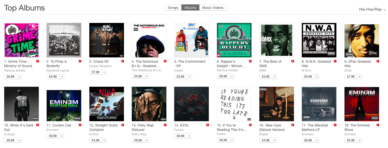Switch to the Songs tab

(x=173, y=7)
